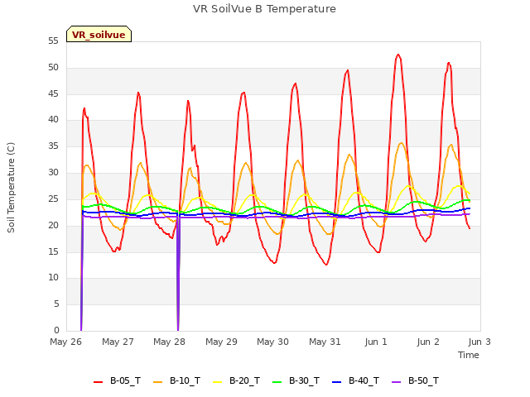Screen dimensions: 530x397
Task: Click the Time axis title
Action: pos(468,355)
